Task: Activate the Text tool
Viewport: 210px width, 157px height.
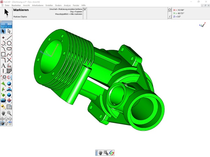Action: [3, 66]
